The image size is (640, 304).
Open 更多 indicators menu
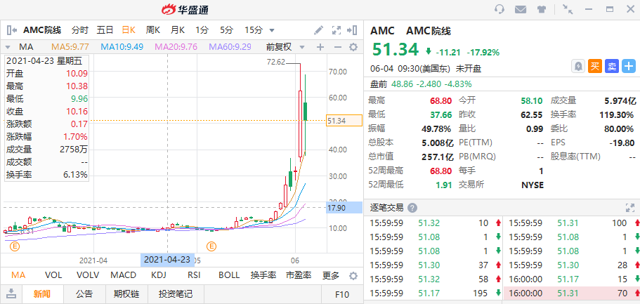(331, 275)
